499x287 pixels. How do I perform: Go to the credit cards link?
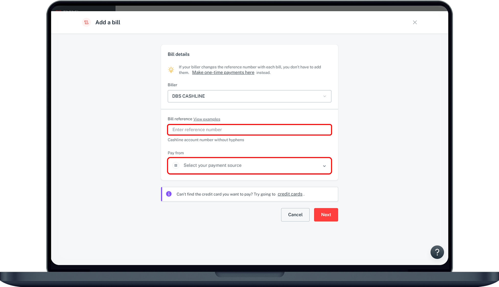pos(290,194)
